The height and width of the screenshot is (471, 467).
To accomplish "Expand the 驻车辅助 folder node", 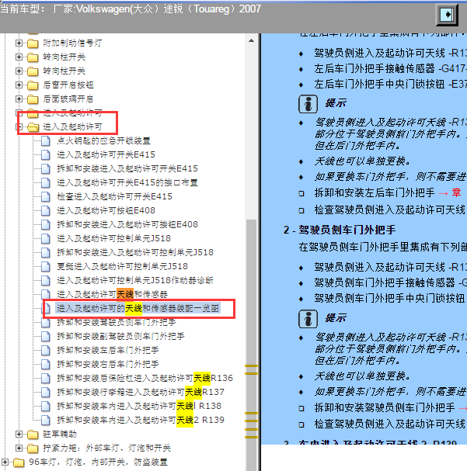I will tap(19, 434).
